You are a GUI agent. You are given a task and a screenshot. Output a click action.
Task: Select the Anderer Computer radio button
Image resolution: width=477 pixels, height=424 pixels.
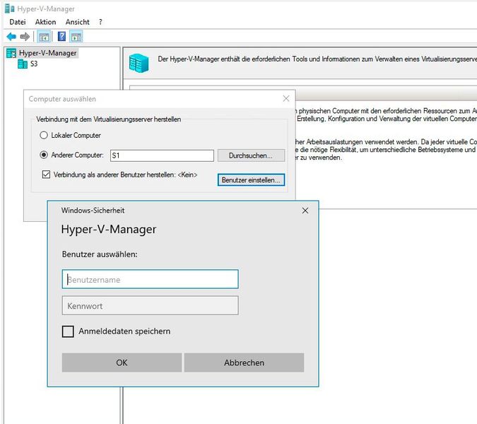point(44,155)
